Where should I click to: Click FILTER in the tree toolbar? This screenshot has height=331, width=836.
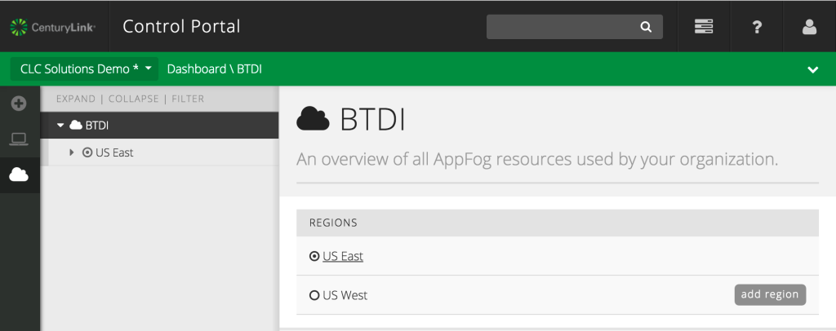click(188, 99)
